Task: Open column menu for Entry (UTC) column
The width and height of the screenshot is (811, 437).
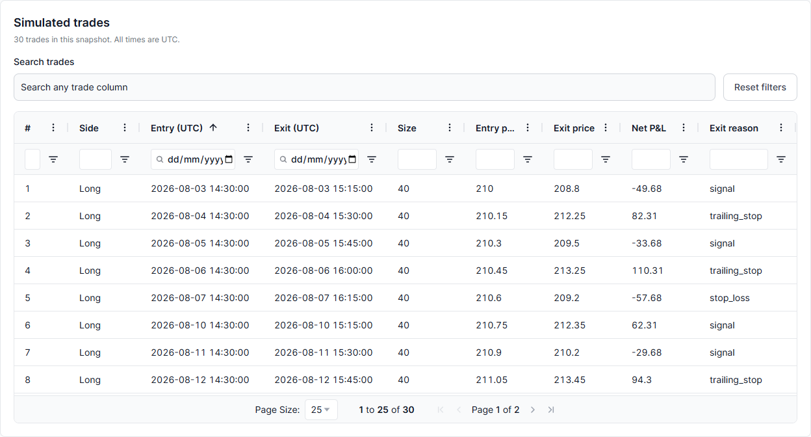Action: pyautogui.click(x=248, y=128)
